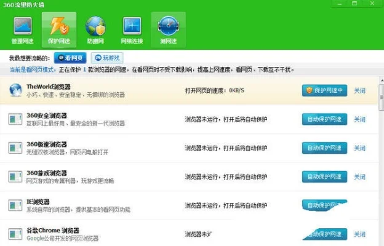Click 自动保护网速 for 360游戏浏览器
Viewport: 384px width, 246px height.
click(324, 177)
